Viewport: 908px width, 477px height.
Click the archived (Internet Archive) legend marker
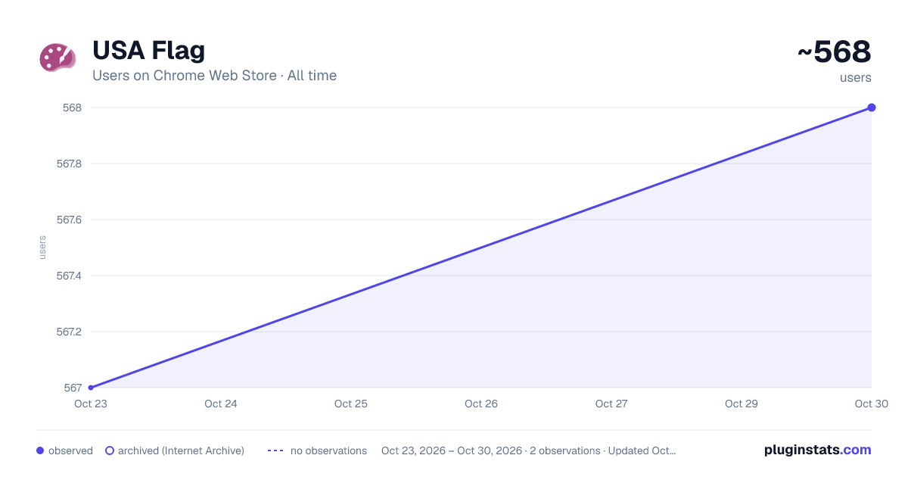[x=110, y=450]
